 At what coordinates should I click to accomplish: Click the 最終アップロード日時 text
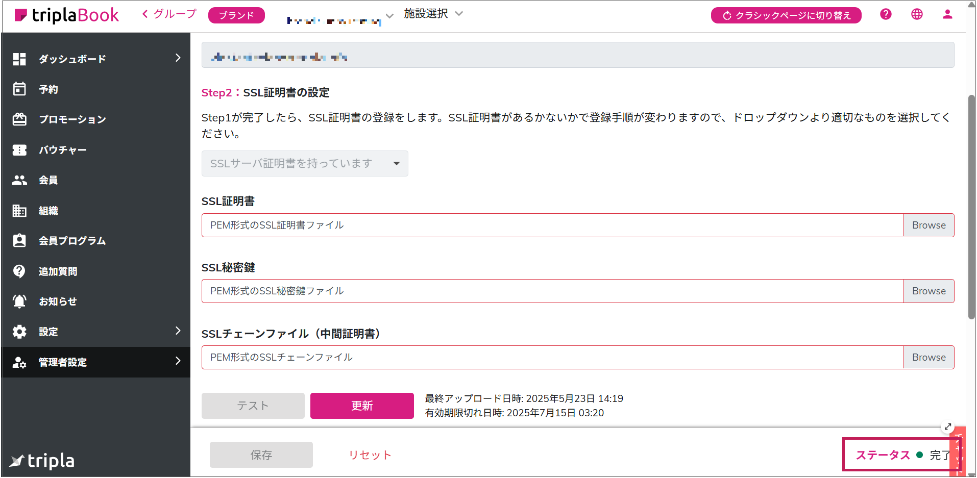[x=524, y=398]
